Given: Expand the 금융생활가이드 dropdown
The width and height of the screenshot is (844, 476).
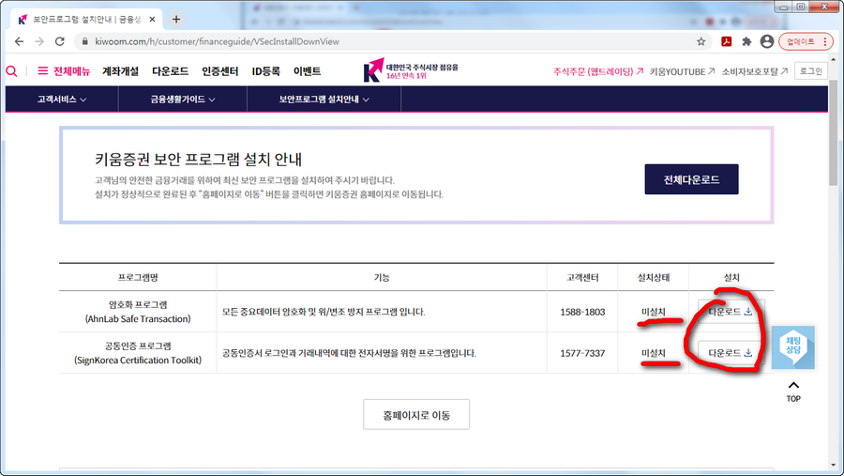Looking at the screenshot, I should [183, 100].
